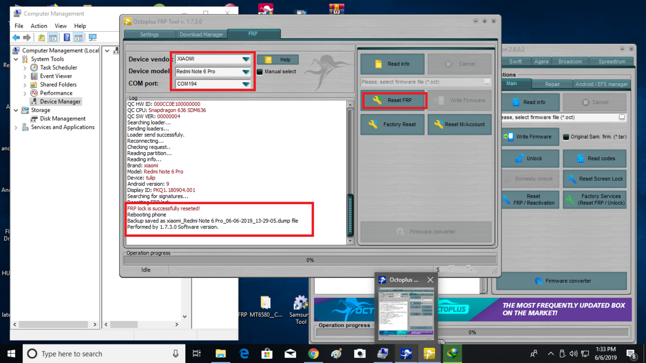Toggle Original Sam. firm. (*.tar) checkbox

[566, 137]
